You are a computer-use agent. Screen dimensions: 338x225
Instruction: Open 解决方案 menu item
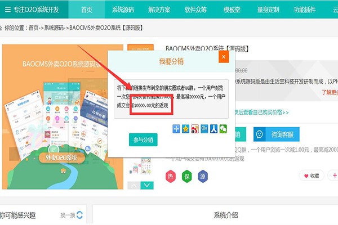159,10
